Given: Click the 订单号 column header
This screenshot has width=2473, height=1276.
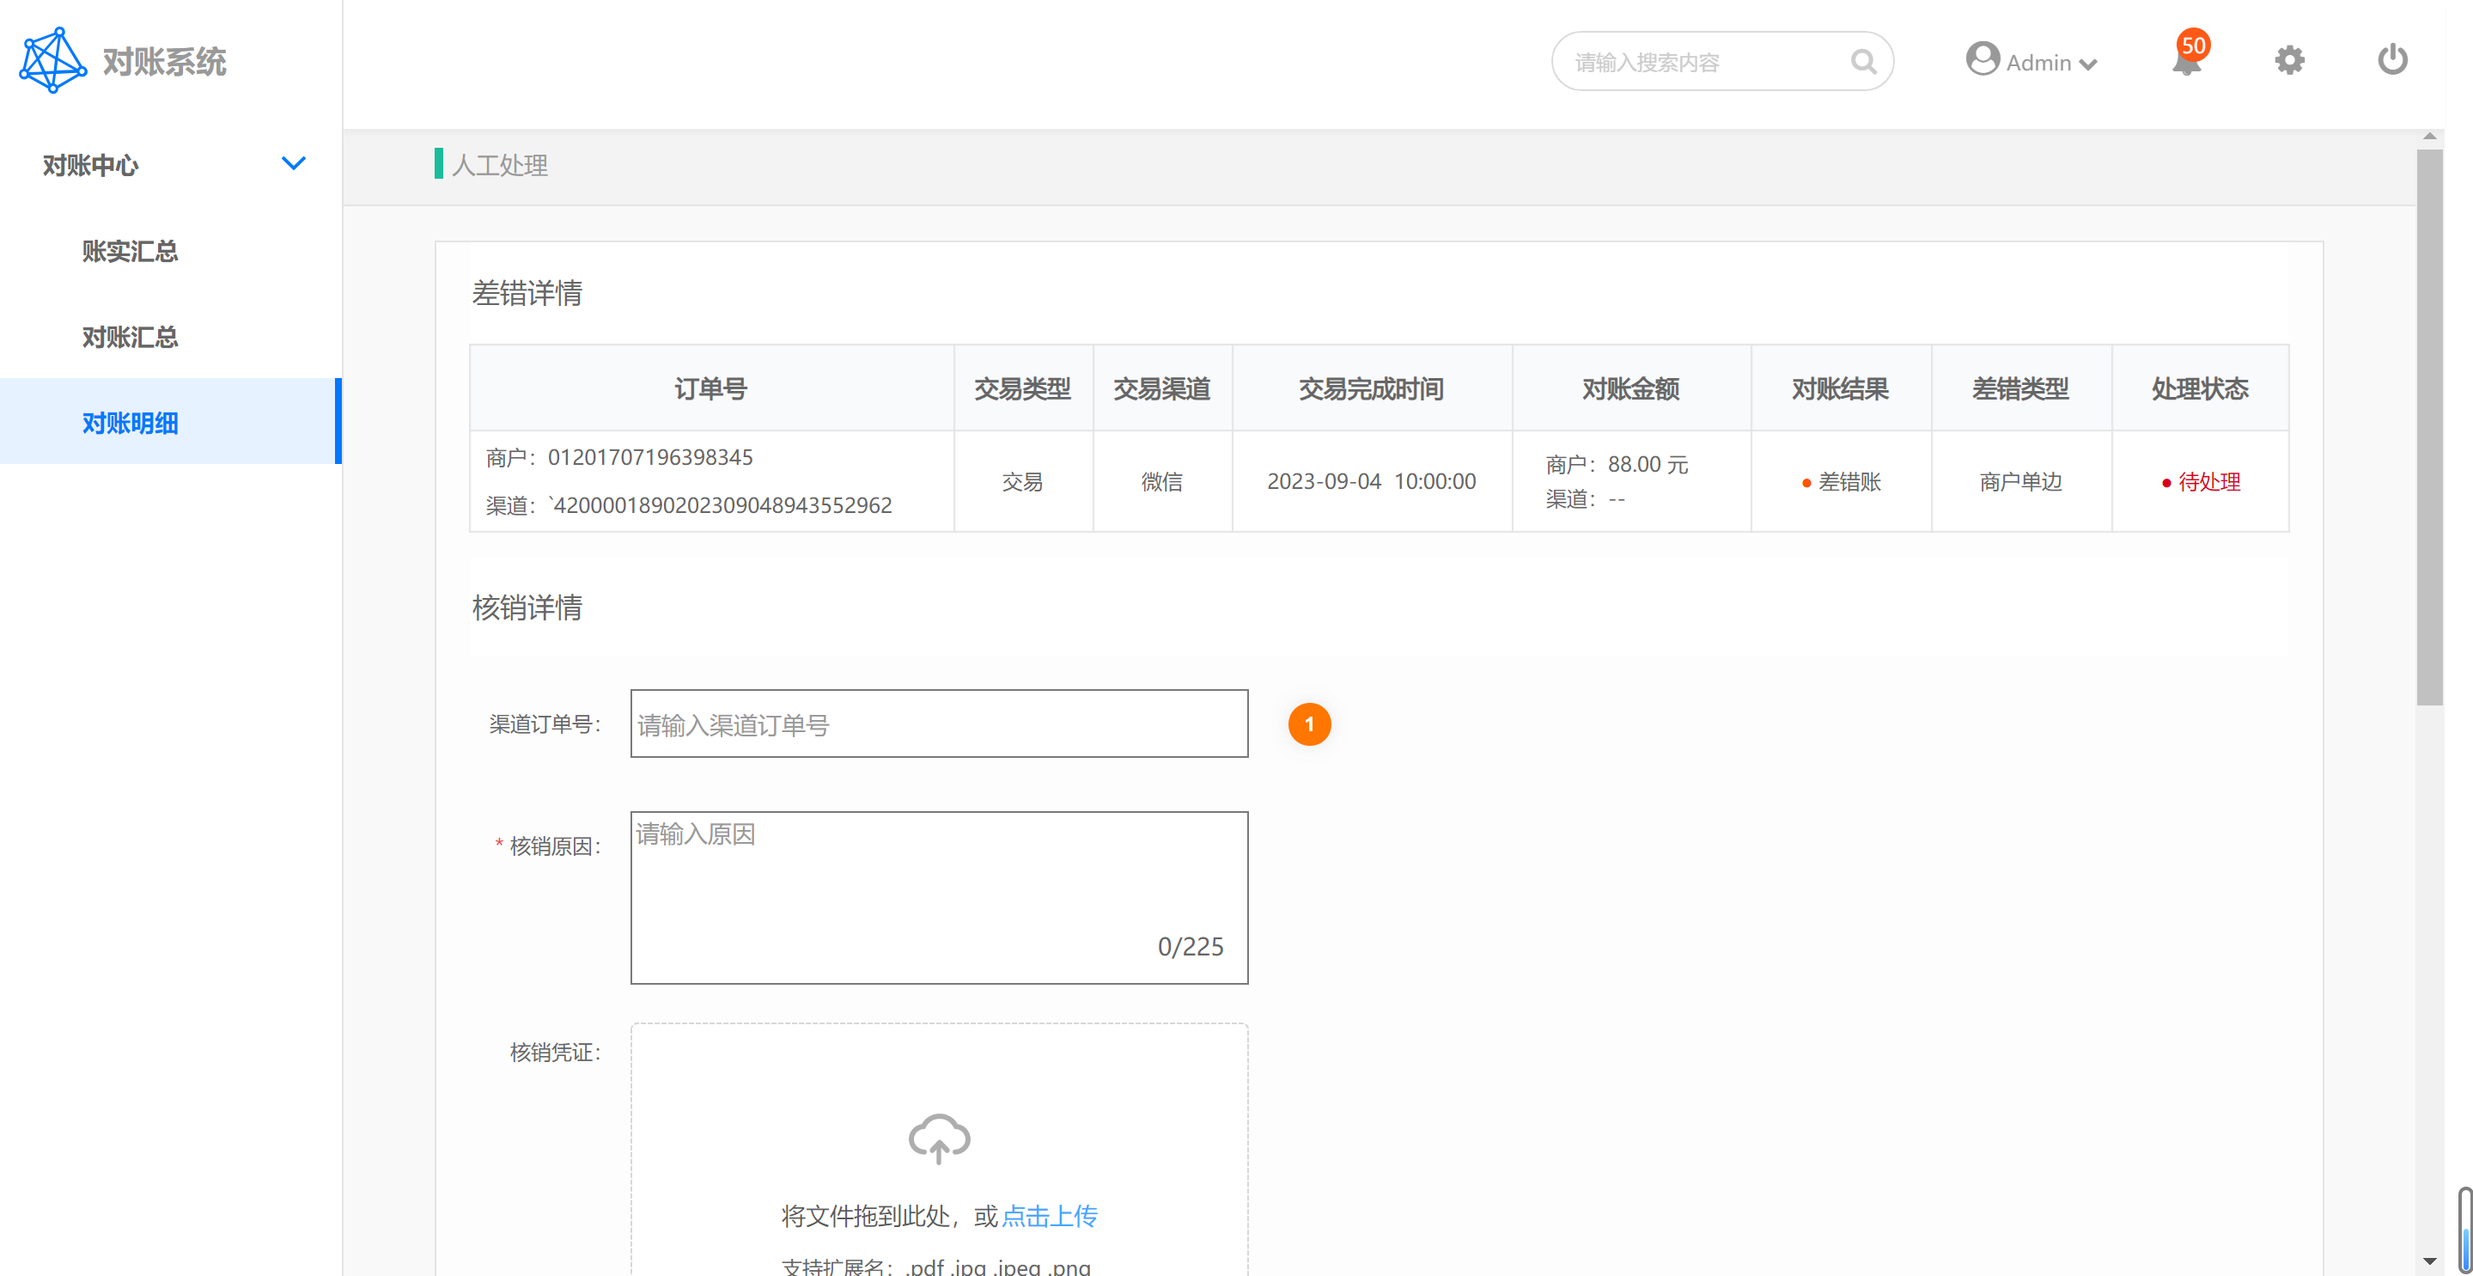Looking at the screenshot, I should [x=710, y=389].
